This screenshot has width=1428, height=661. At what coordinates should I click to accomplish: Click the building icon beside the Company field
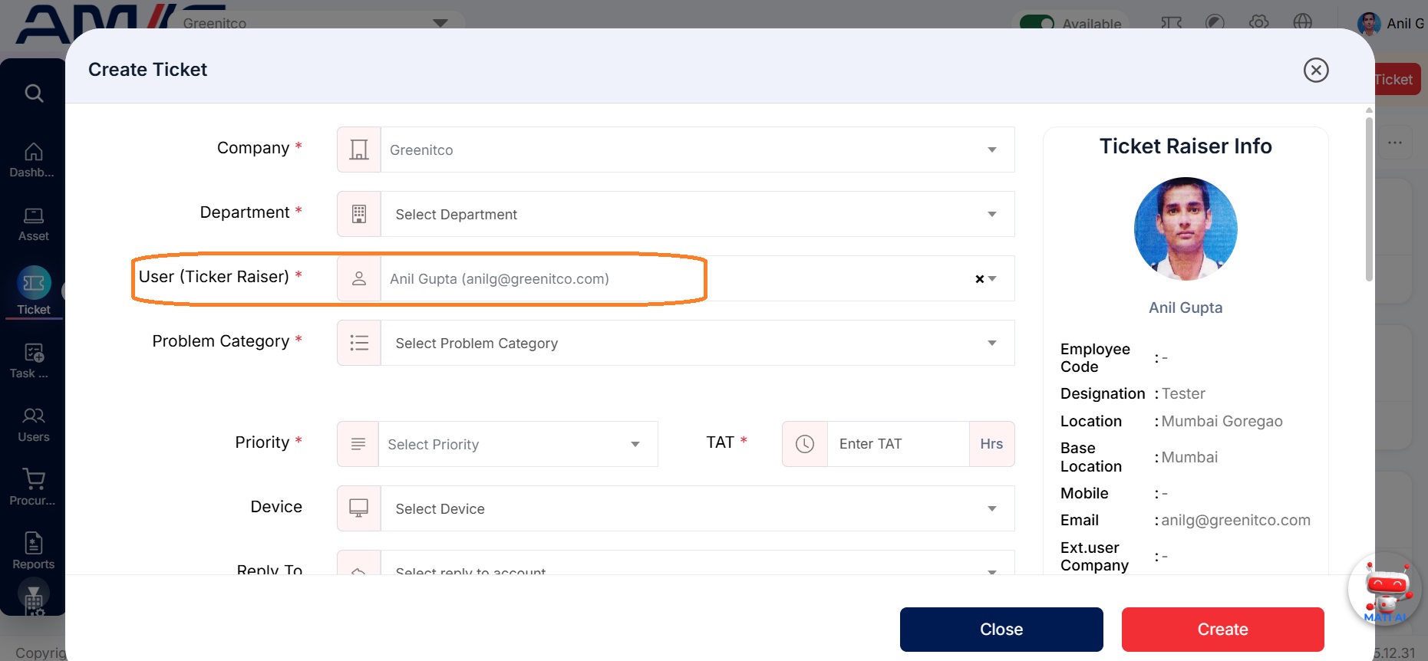pos(359,150)
